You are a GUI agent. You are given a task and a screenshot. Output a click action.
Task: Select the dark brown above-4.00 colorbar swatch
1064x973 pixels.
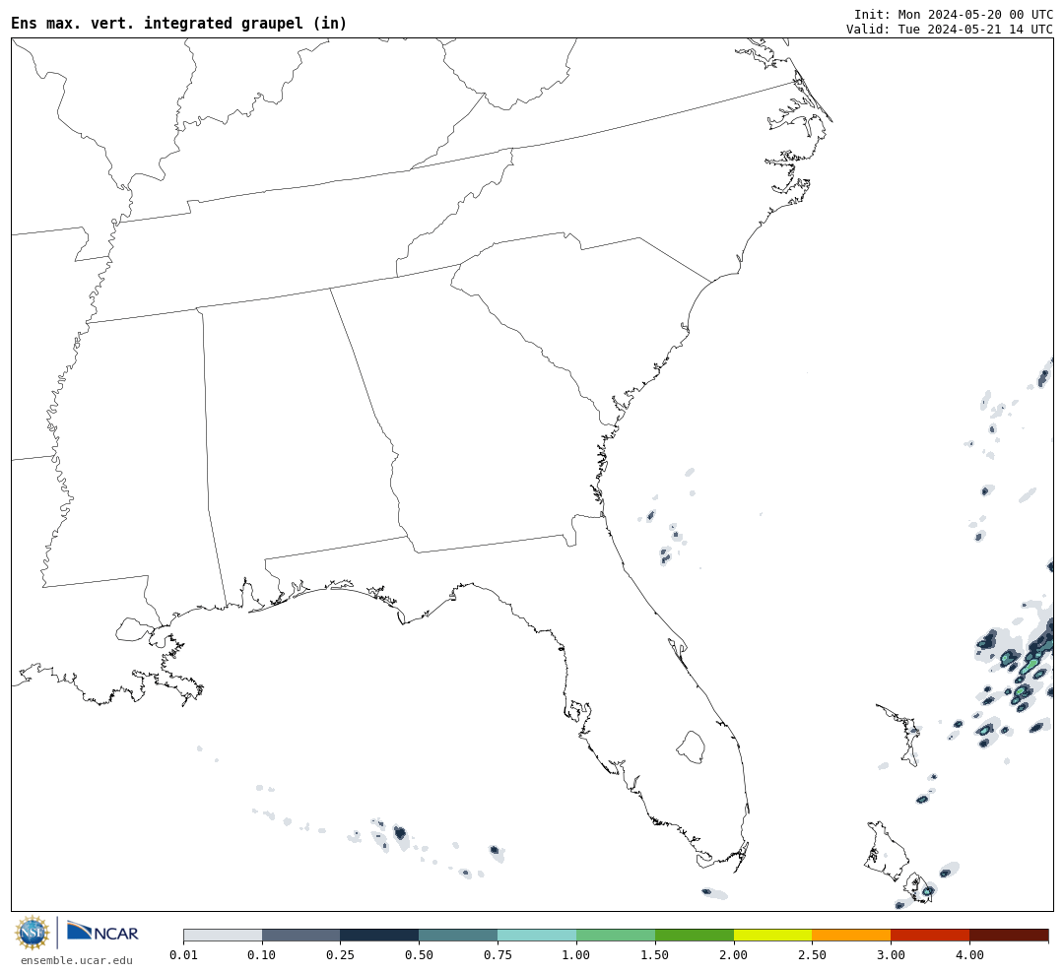click(x=1009, y=935)
